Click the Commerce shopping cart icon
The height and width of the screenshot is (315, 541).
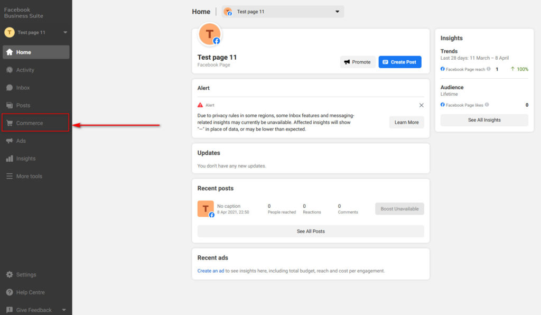[10, 123]
